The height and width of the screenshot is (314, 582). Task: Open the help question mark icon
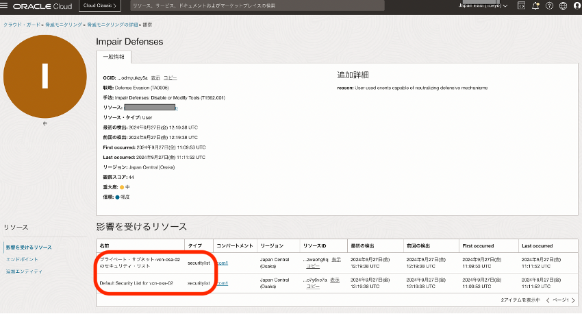(549, 5)
